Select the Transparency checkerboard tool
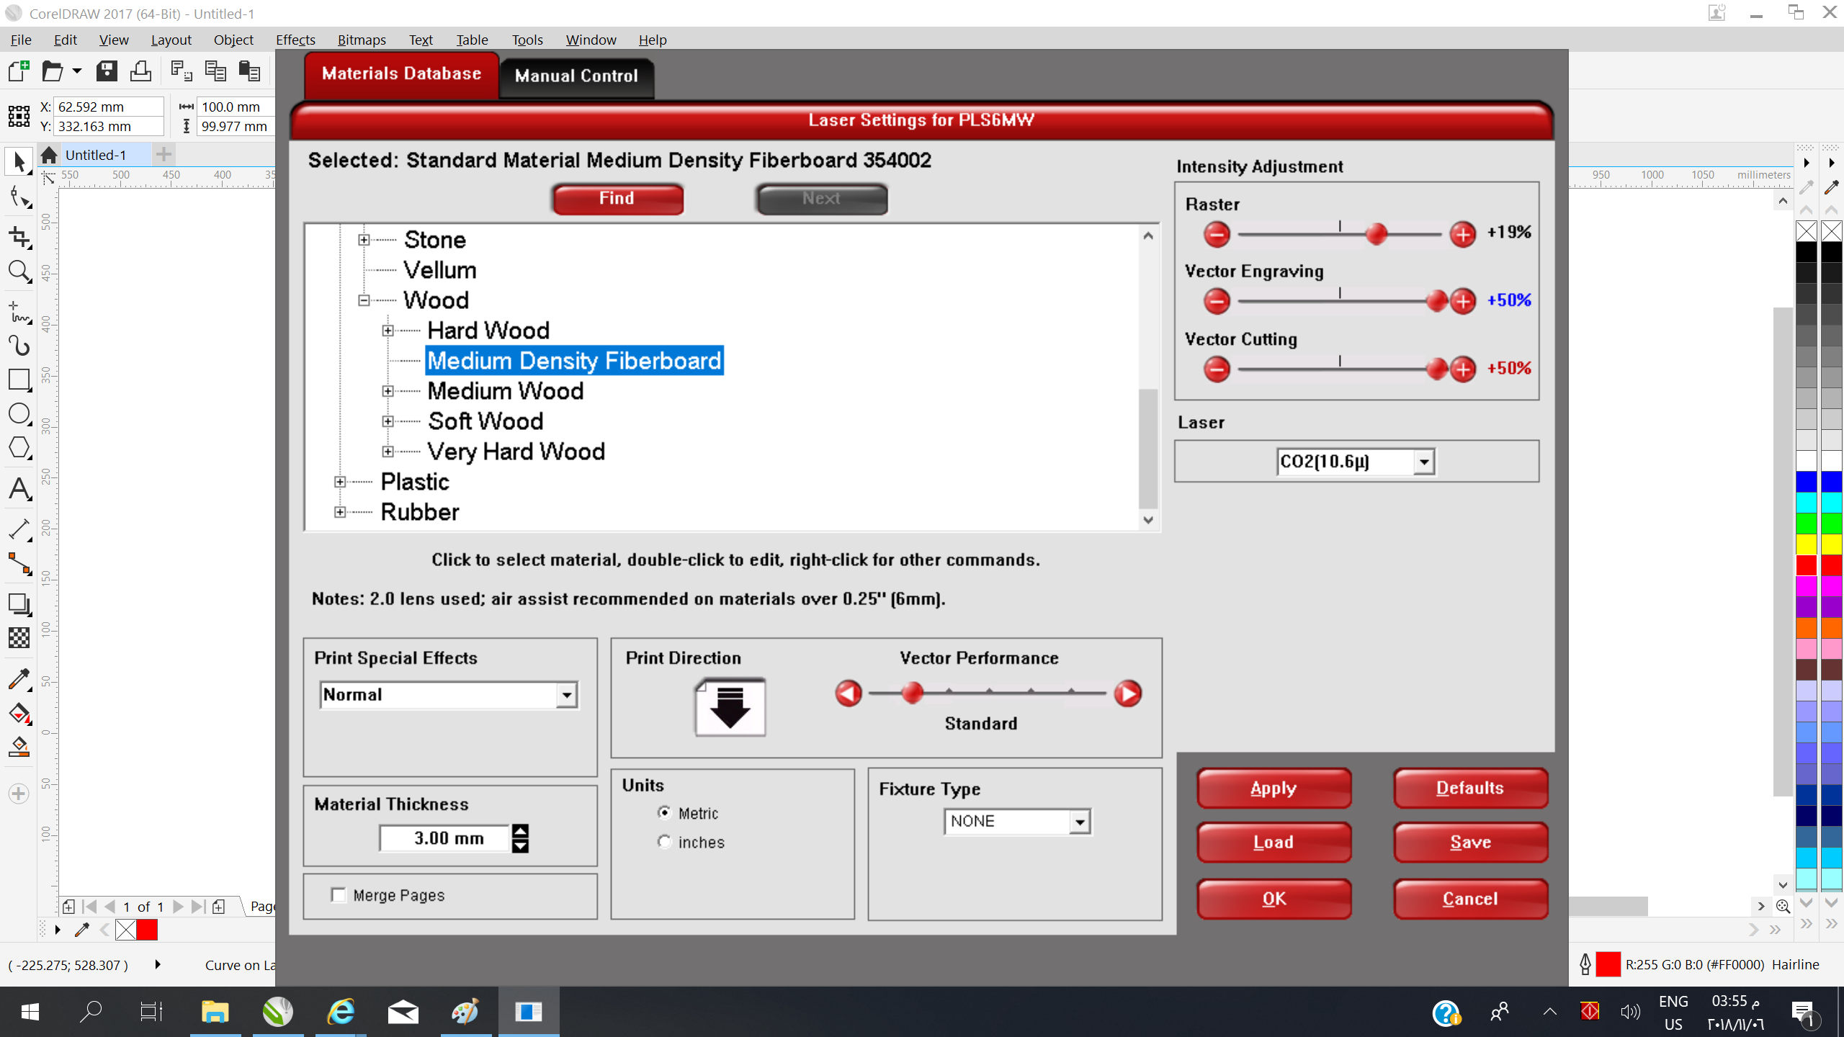This screenshot has width=1844, height=1037. (x=19, y=637)
